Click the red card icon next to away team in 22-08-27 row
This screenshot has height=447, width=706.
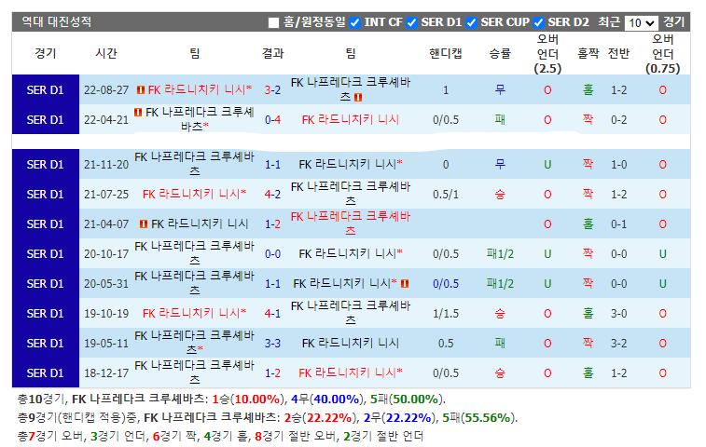click(x=358, y=97)
